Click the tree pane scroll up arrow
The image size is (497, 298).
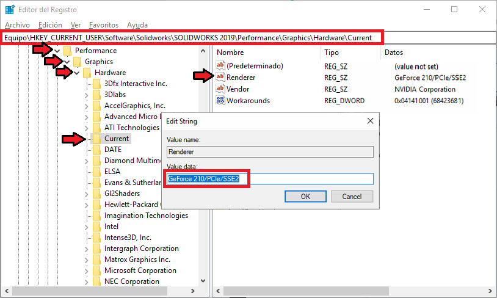click(203, 51)
